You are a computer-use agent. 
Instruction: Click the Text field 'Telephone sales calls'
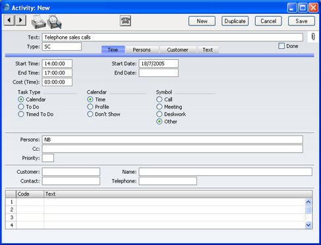[x=173, y=38]
